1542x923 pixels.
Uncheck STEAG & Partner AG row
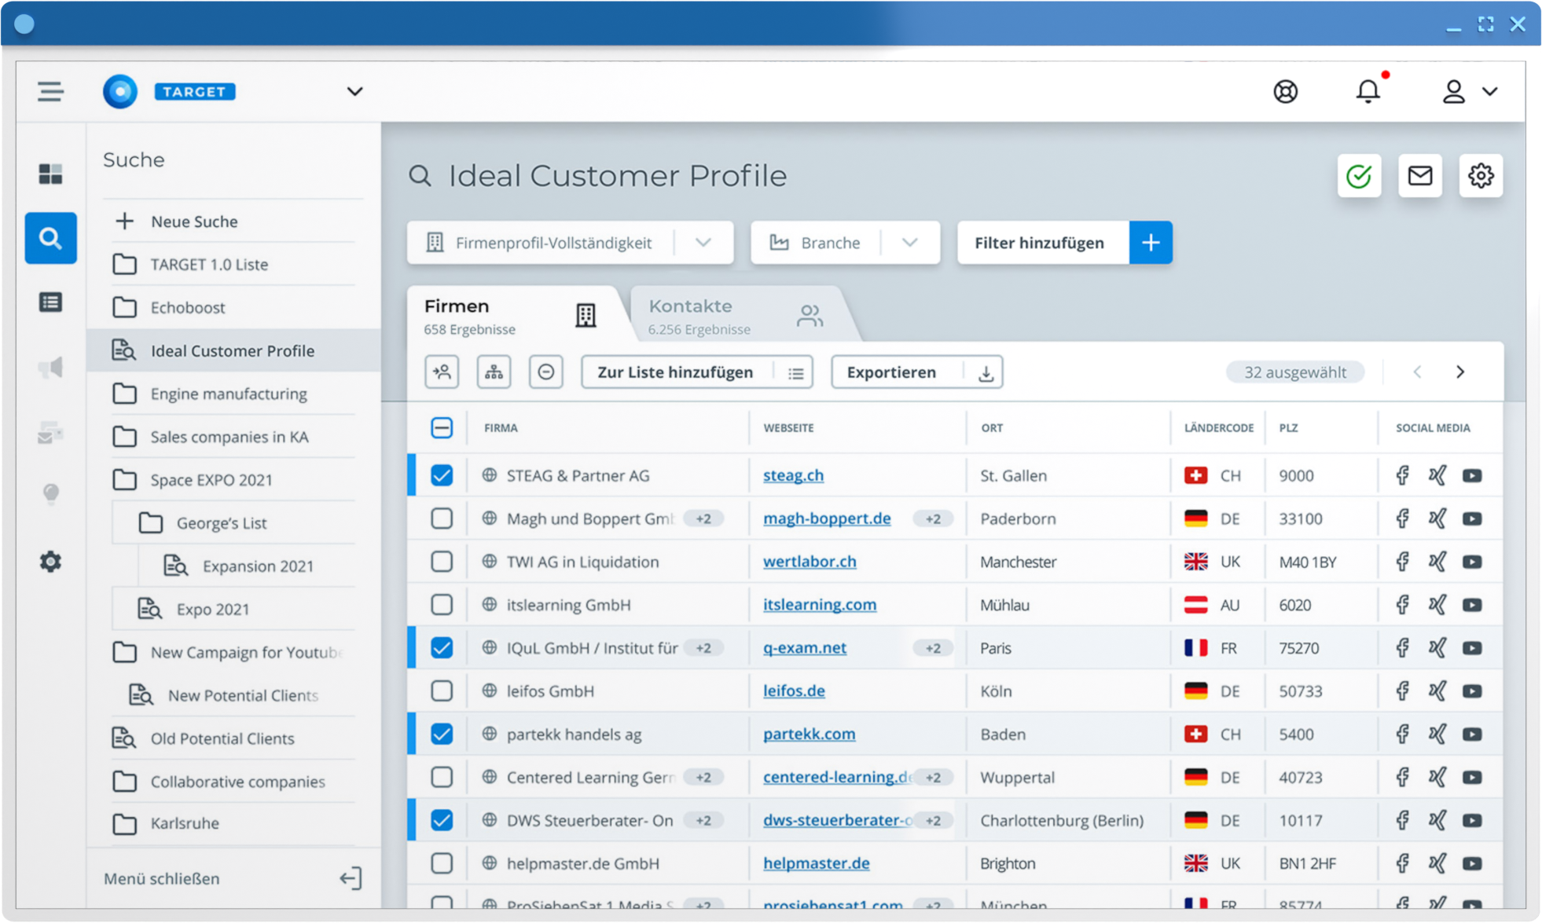[442, 475]
